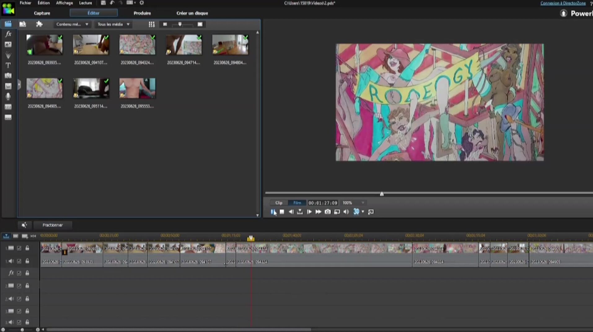Open the Title Room (T icon)
Image resolution: width=593 pixels, height=332 pixels.
point(8,65)
